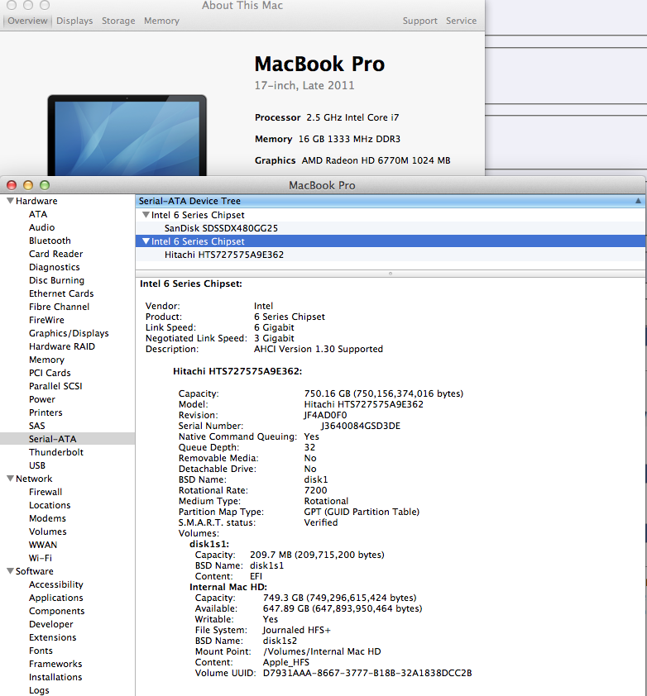Select ATA in the Hardware list
647x696 pixels.
pyautogui.click(x=38, y=214)
